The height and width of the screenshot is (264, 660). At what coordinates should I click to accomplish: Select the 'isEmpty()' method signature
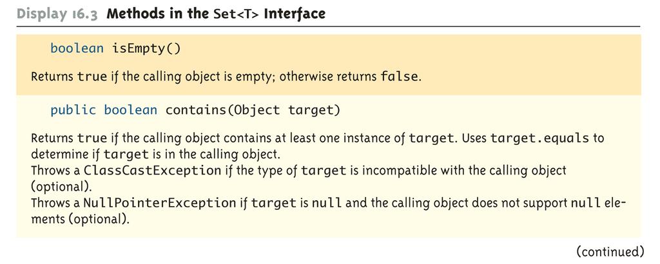146,49
